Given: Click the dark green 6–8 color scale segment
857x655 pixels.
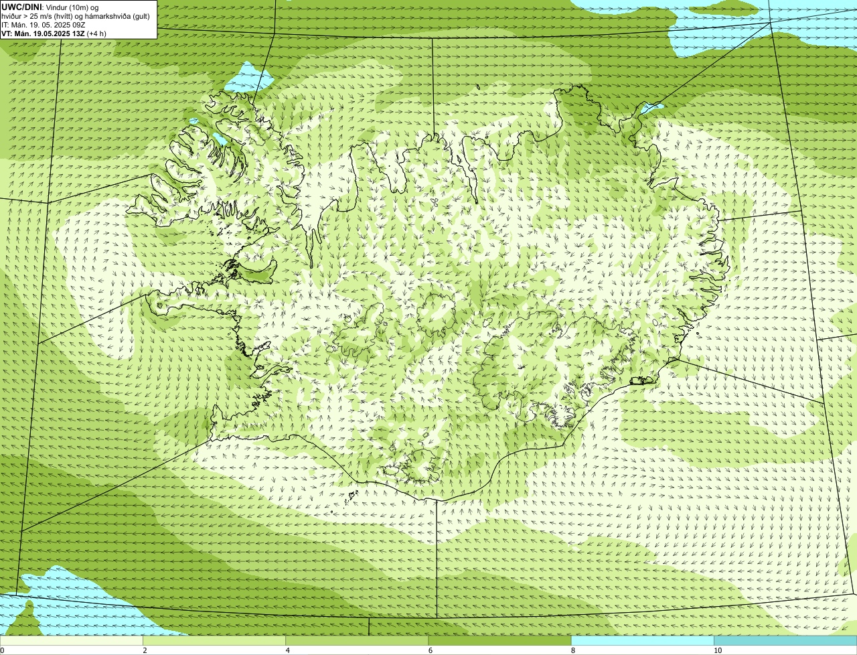Looking at the screenshot, I should pos(499,641).
